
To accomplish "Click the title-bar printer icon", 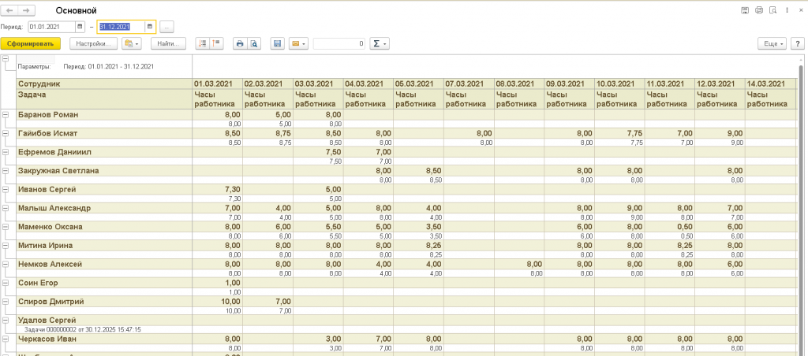I will point(758,9).
